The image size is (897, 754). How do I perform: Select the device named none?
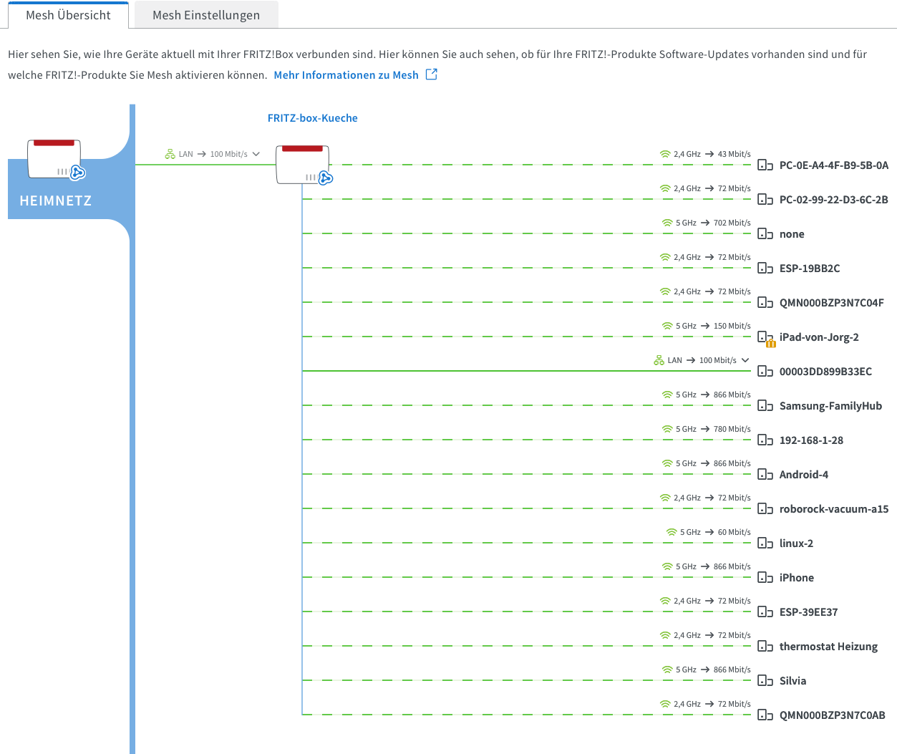792,234
